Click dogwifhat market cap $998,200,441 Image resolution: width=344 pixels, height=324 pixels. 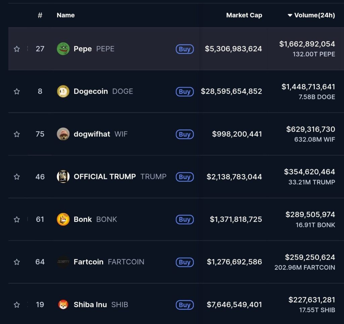pyautogui.click(x=237, y=134)
